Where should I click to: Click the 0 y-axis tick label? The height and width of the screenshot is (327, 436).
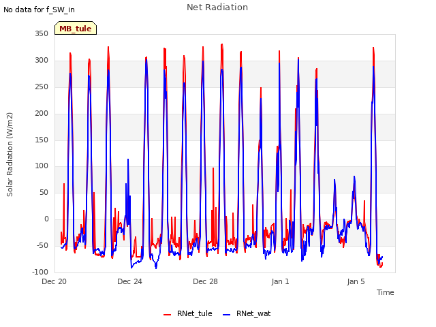[x=46, y=219]
